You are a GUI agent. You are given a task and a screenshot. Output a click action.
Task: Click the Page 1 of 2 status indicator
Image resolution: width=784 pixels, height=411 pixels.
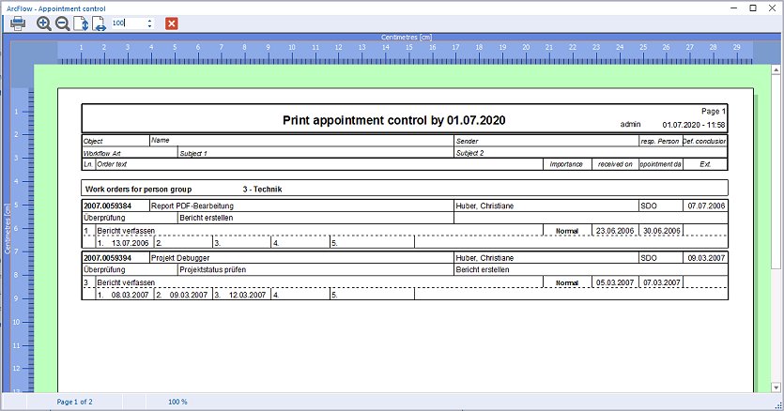74,402
